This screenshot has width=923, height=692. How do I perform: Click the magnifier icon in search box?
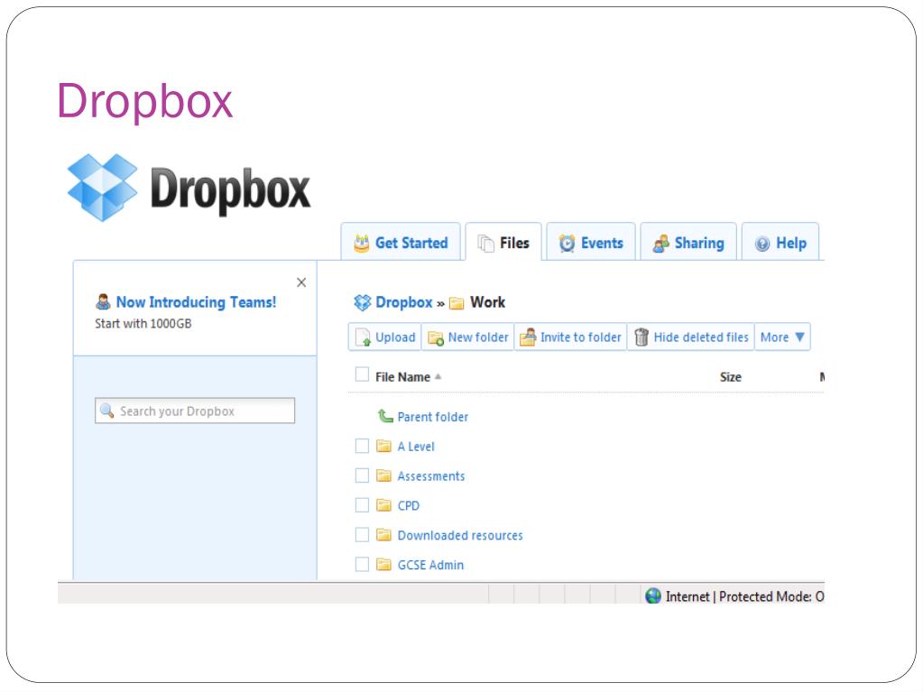point(107,411)
